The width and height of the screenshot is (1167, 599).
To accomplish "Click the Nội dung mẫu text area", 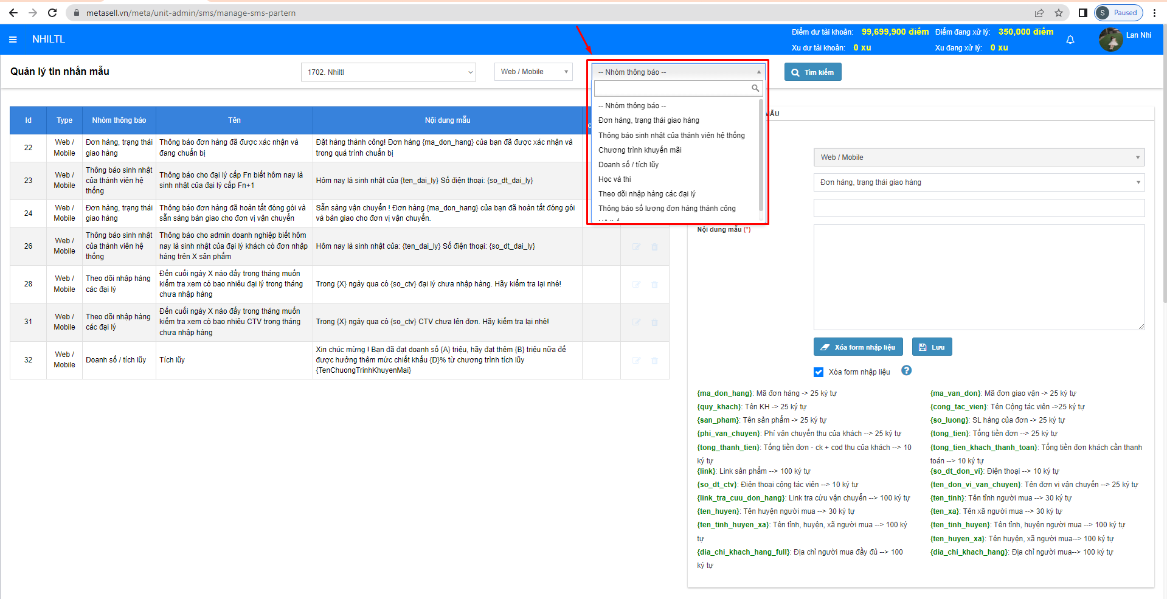I will point(978,277).
